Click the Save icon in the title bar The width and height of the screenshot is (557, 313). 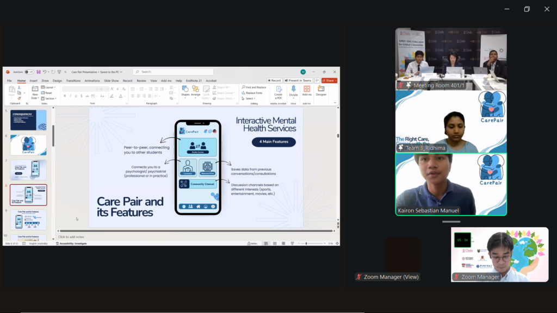coord(39,72)
